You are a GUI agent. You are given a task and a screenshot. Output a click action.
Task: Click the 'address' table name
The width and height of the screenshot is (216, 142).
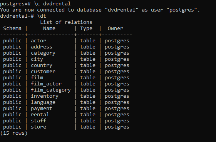[42, 47]
